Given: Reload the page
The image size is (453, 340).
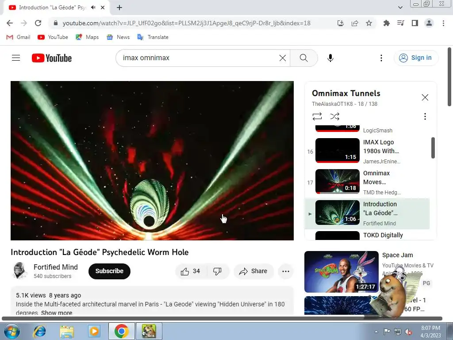Looking at the screenshot, I should (x=38, y=23).
